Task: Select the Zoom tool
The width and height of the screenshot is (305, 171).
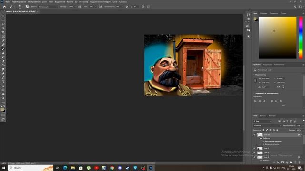Action: 3,98
